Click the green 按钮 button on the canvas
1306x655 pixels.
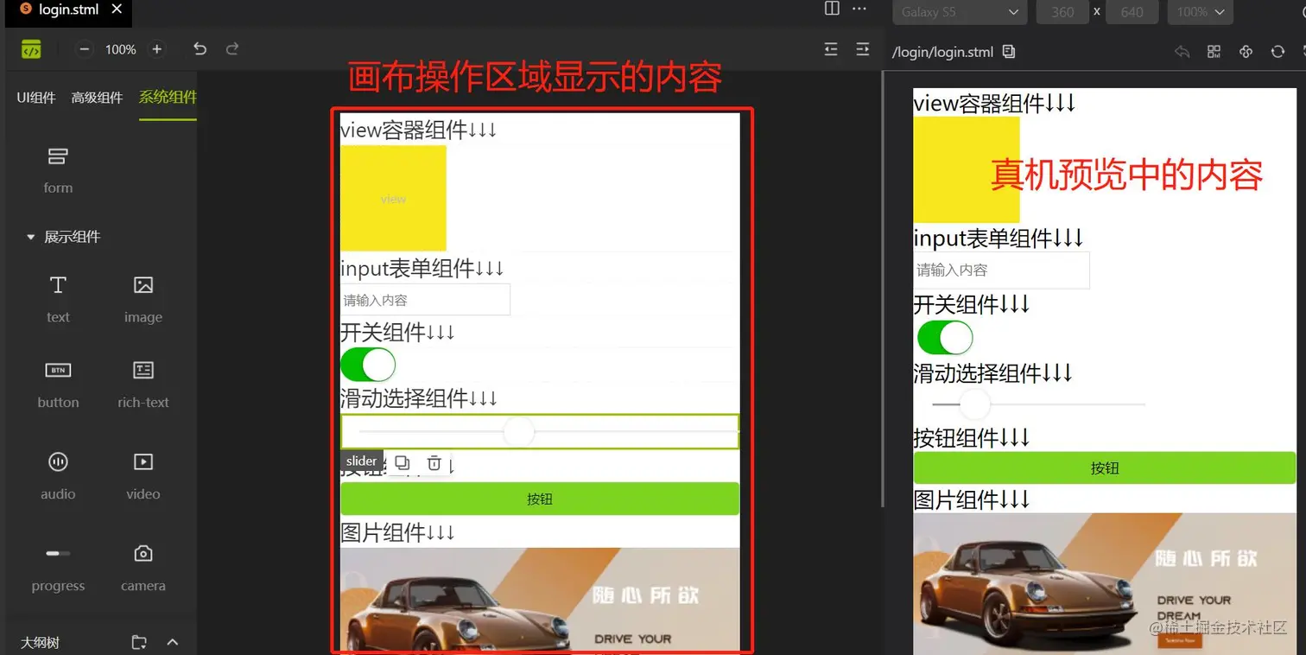(539, 499)
